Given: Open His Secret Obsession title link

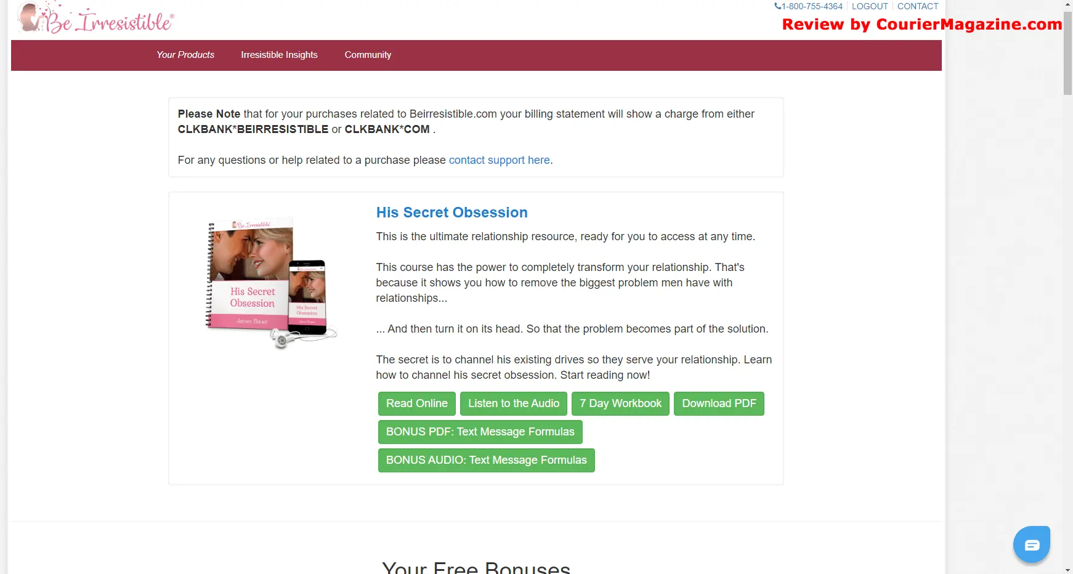Looking at the screenshot, I should click(x=451, y=212).
